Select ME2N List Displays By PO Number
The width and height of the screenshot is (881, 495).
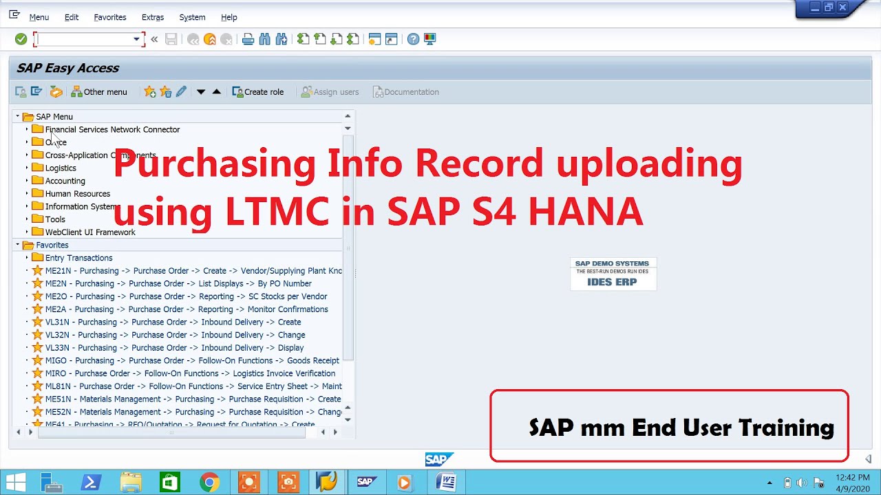tap(178, 283)
